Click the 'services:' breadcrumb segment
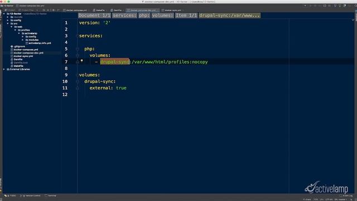Viewport: 357px width, 201px height. click(x=124, y=16)
